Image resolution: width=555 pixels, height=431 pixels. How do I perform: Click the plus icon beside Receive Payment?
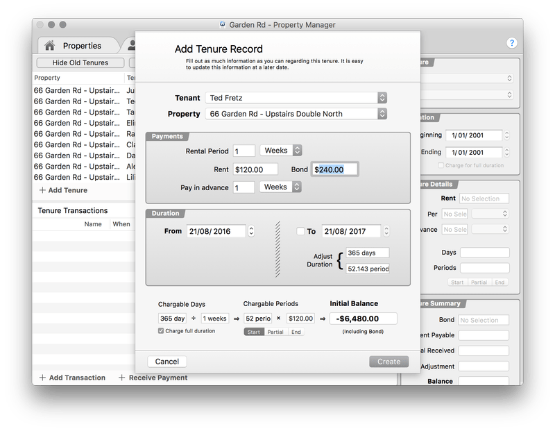coord(121,378)
